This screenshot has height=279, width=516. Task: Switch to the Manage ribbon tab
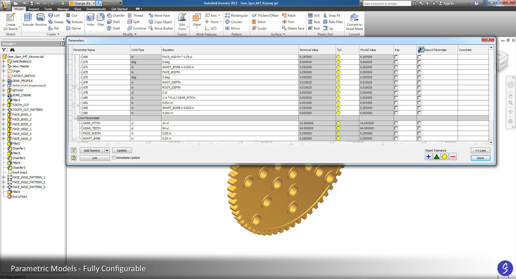point(63,9)
